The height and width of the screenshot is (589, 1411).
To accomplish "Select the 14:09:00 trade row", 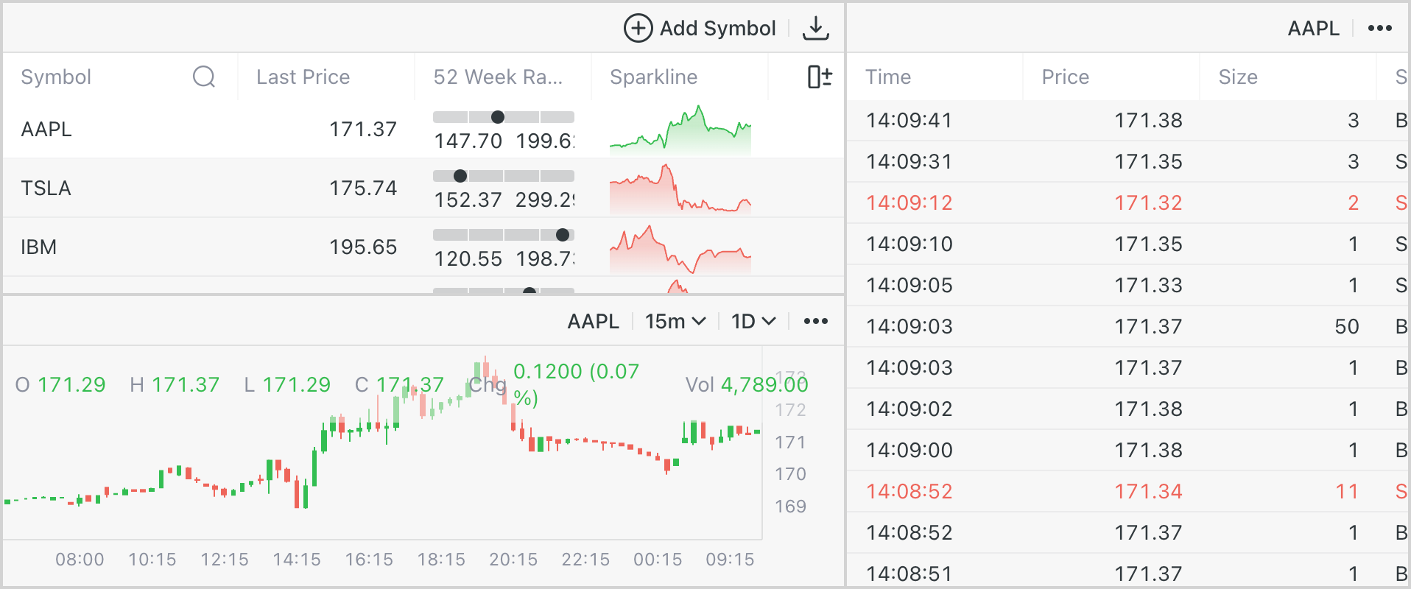I will 1127,450.
